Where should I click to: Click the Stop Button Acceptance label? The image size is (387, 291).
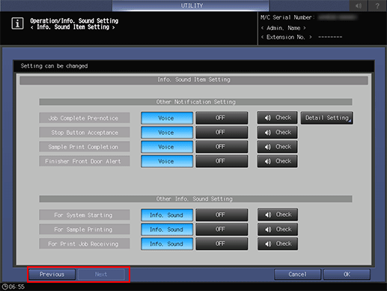pos(85,133)
